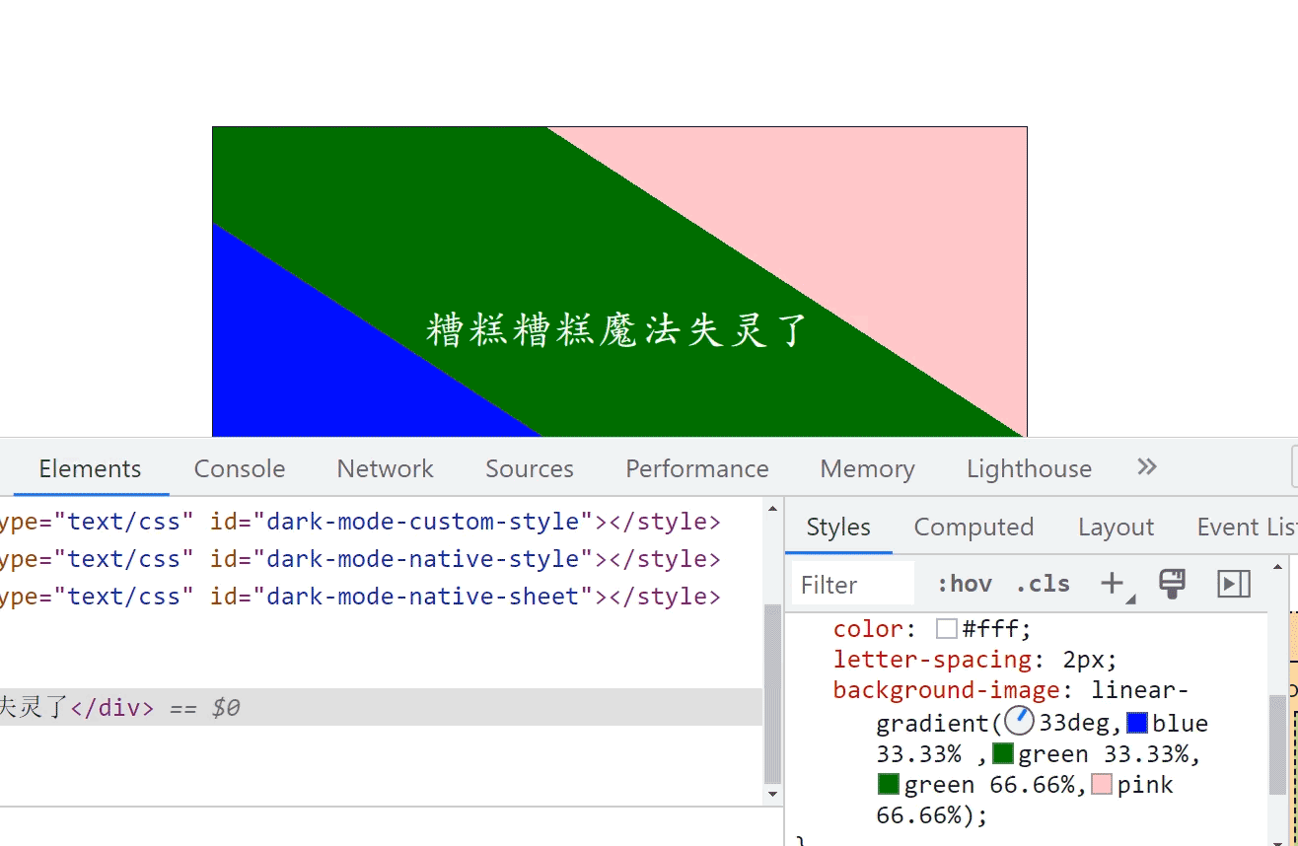Switch to the Memory tab
Viewport: 1298px width, 846px height.
(867, 468)
